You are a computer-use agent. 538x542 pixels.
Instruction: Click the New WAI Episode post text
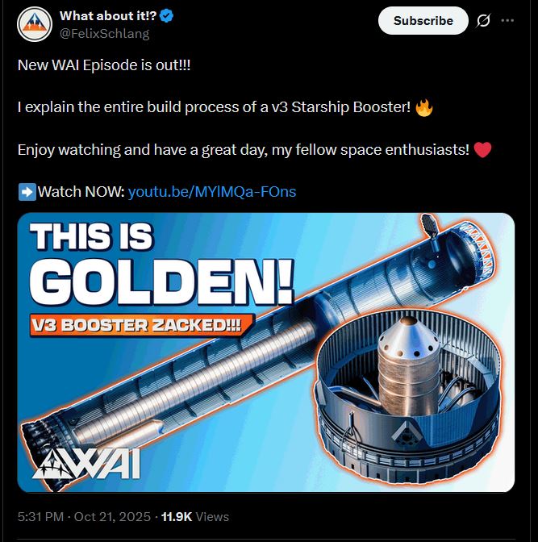[x=104, y=65]
